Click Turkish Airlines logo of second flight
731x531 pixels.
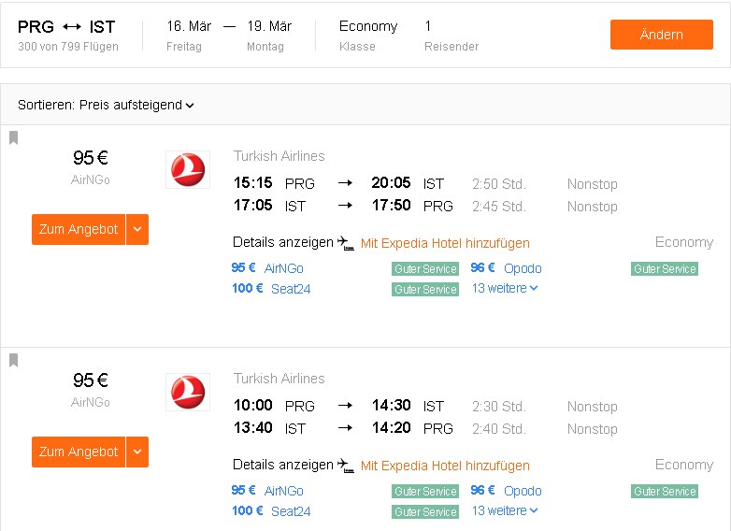point(188,392)
